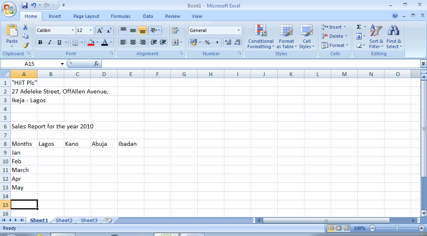Viewport: 427px width, 236px height.
Task: Click the Cut scissors icon
Action: (25, 27)
